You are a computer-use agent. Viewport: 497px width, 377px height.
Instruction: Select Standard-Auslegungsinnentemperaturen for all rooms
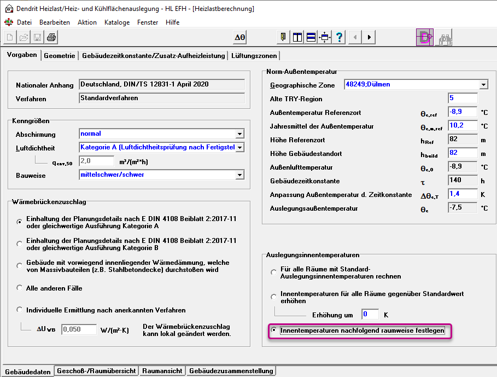click(273, 272)
